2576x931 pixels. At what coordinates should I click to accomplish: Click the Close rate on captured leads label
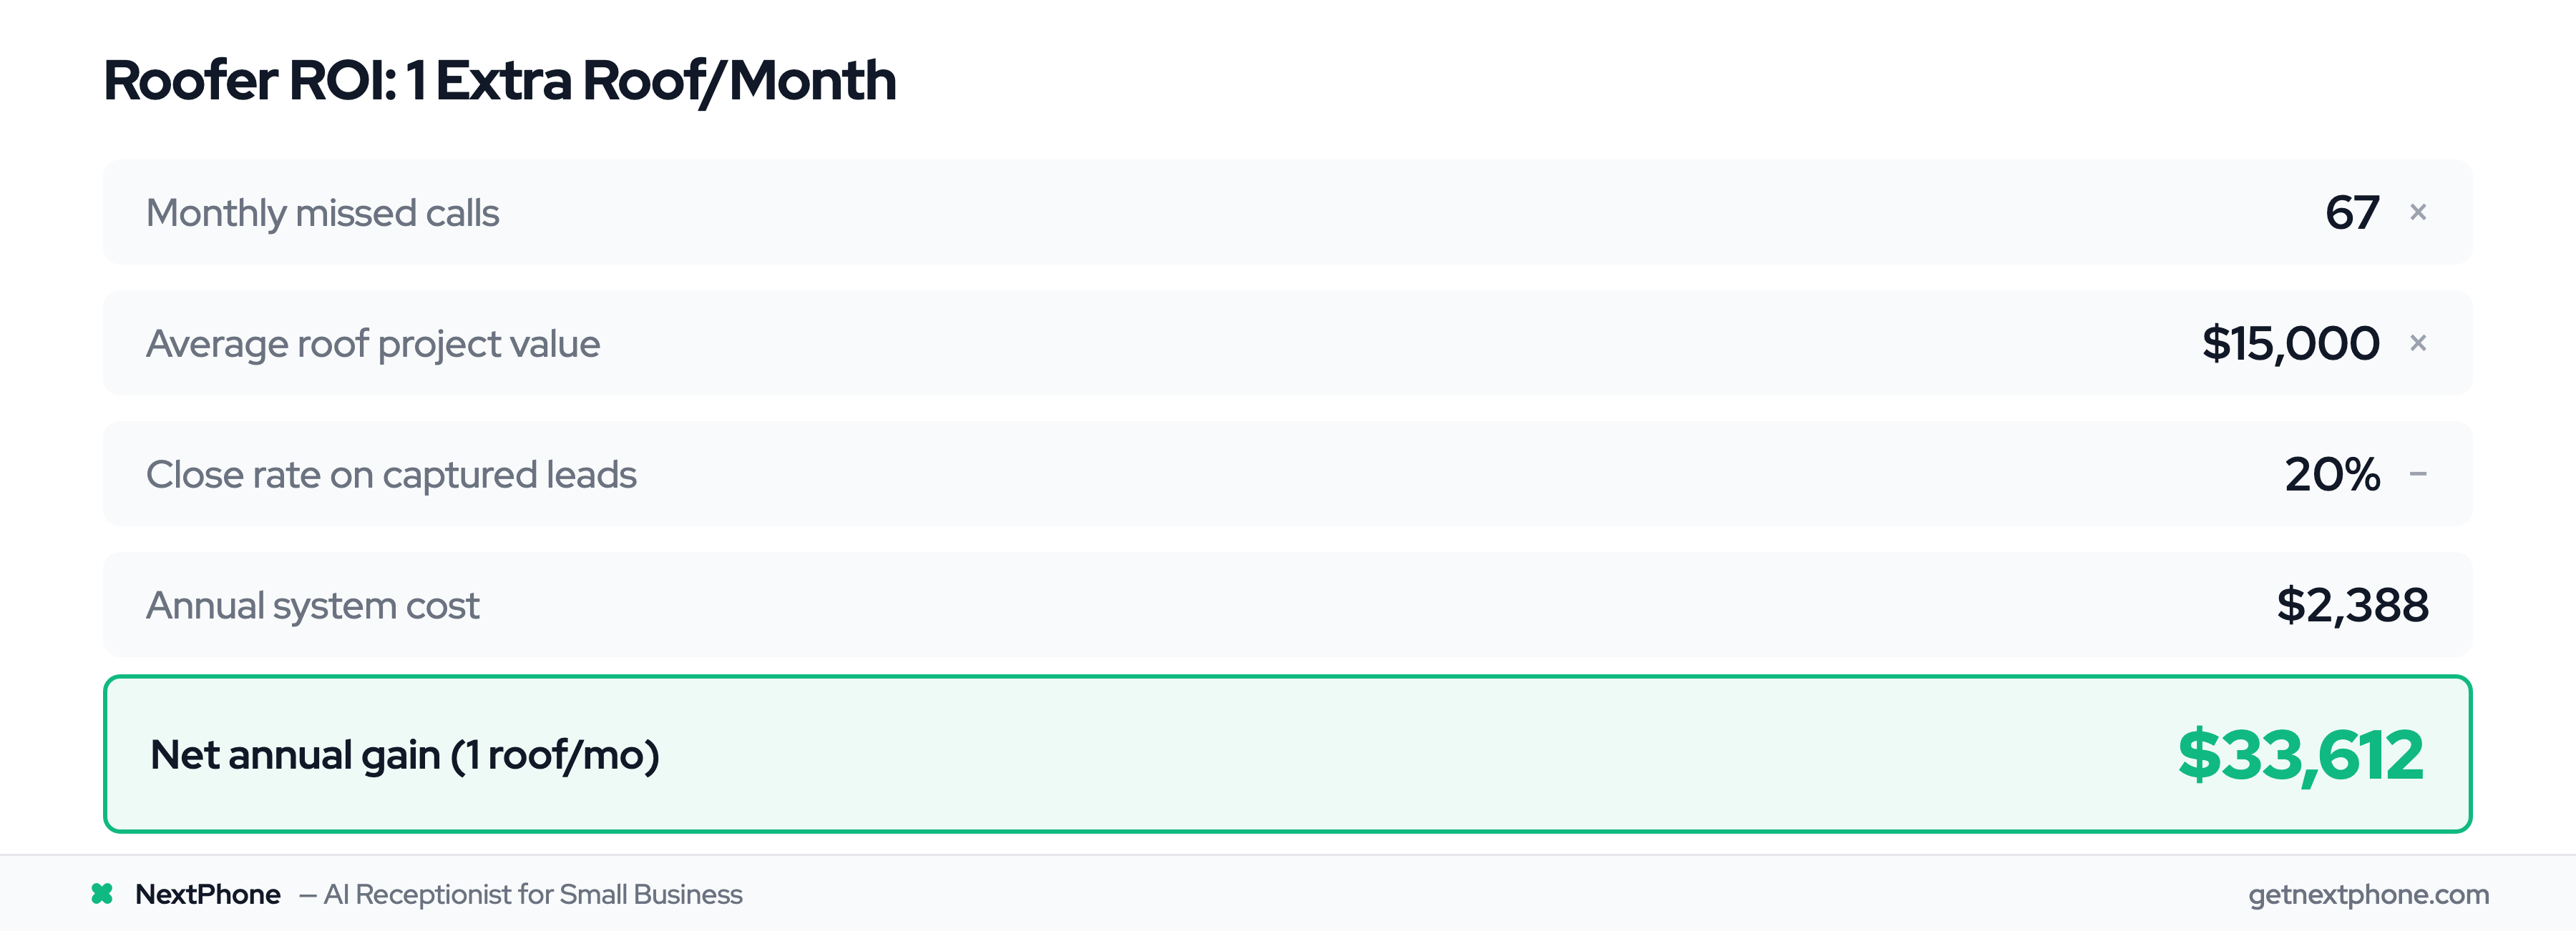point(391,475)
